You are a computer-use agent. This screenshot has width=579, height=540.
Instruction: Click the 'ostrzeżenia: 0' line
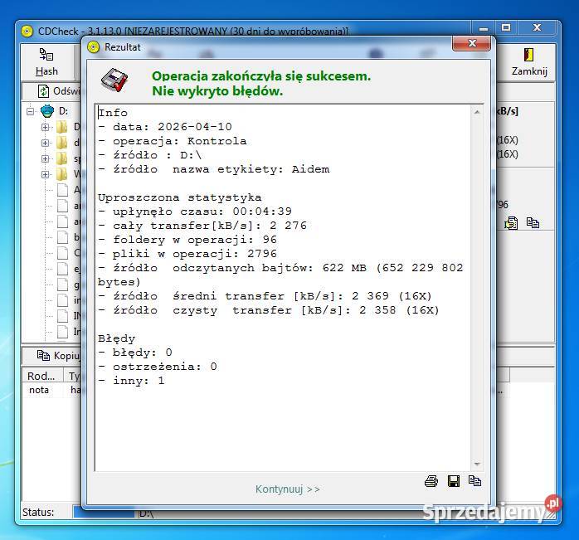(x=158, y=367)
